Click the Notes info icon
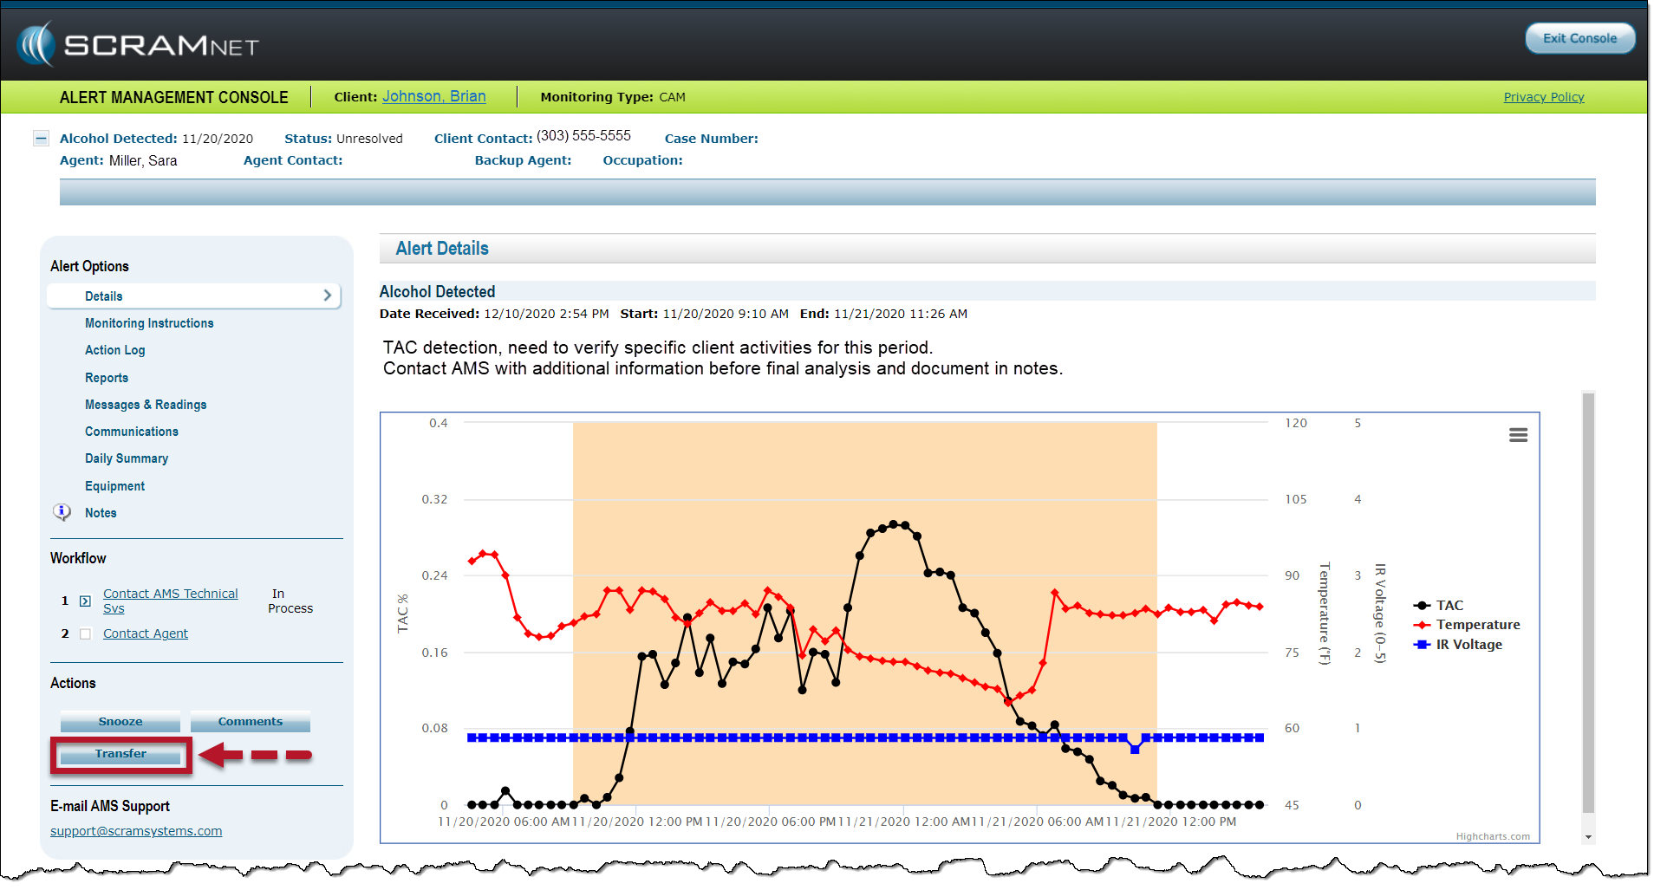Viewport: 1654px width, 890px height. tap(62, 512)
